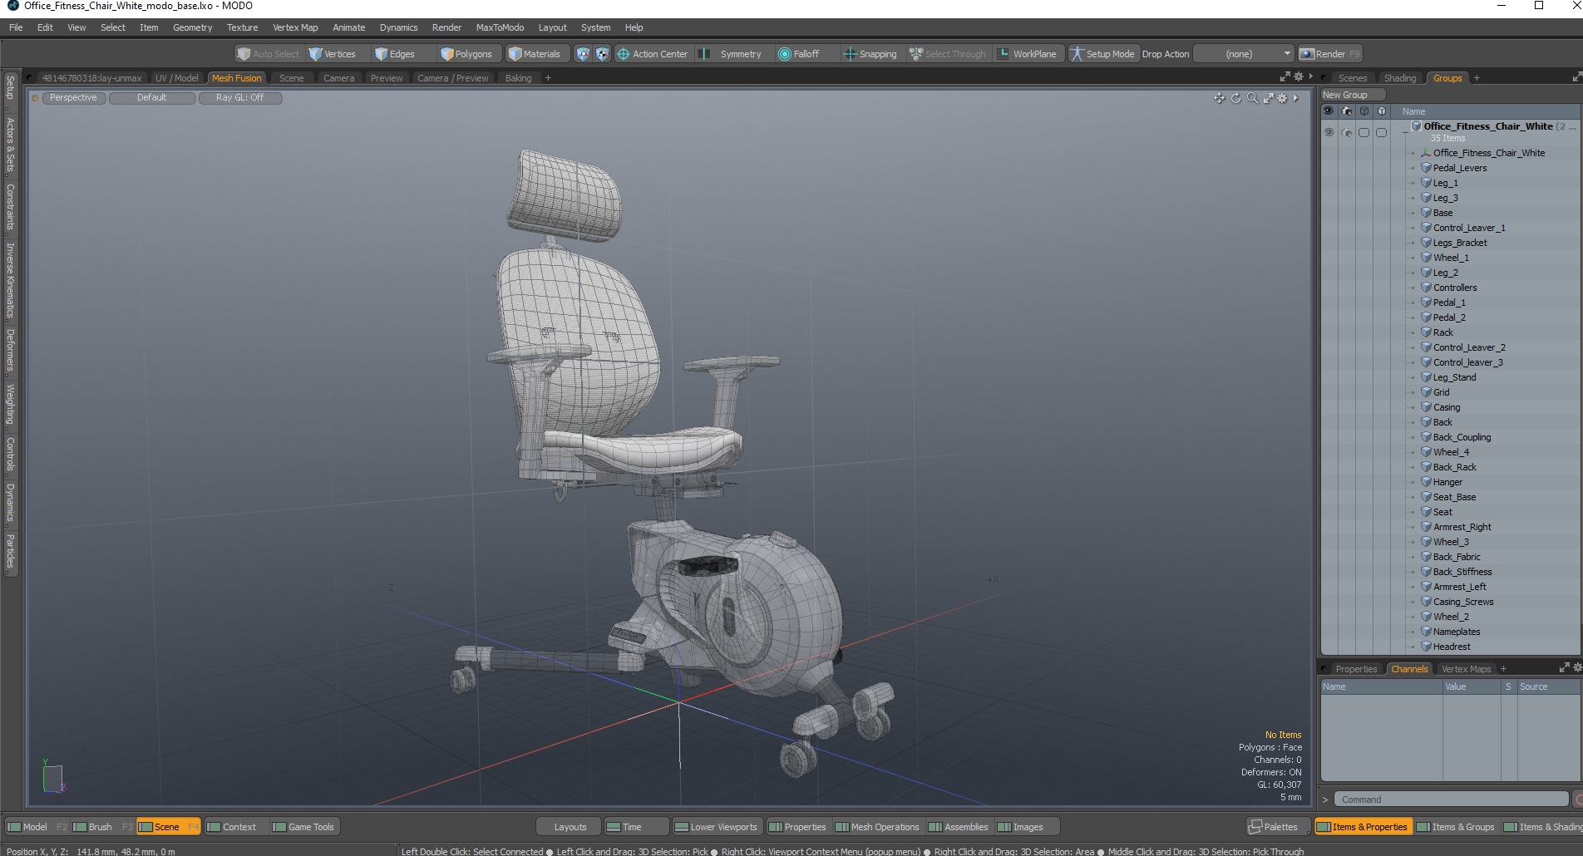Open the Scenes tab in right panel
This screenshot has height=856, width=1583.
coord(1353,78)
